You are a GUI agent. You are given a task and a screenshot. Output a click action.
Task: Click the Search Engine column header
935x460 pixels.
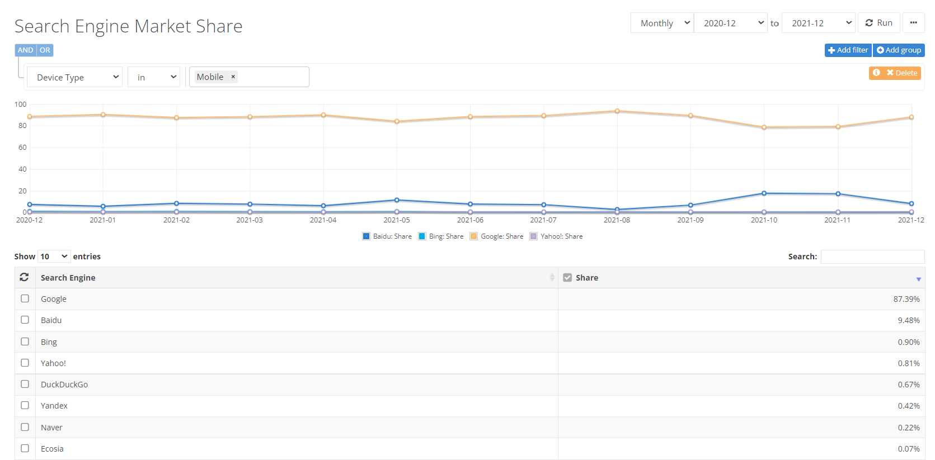(x=297, y=277)
